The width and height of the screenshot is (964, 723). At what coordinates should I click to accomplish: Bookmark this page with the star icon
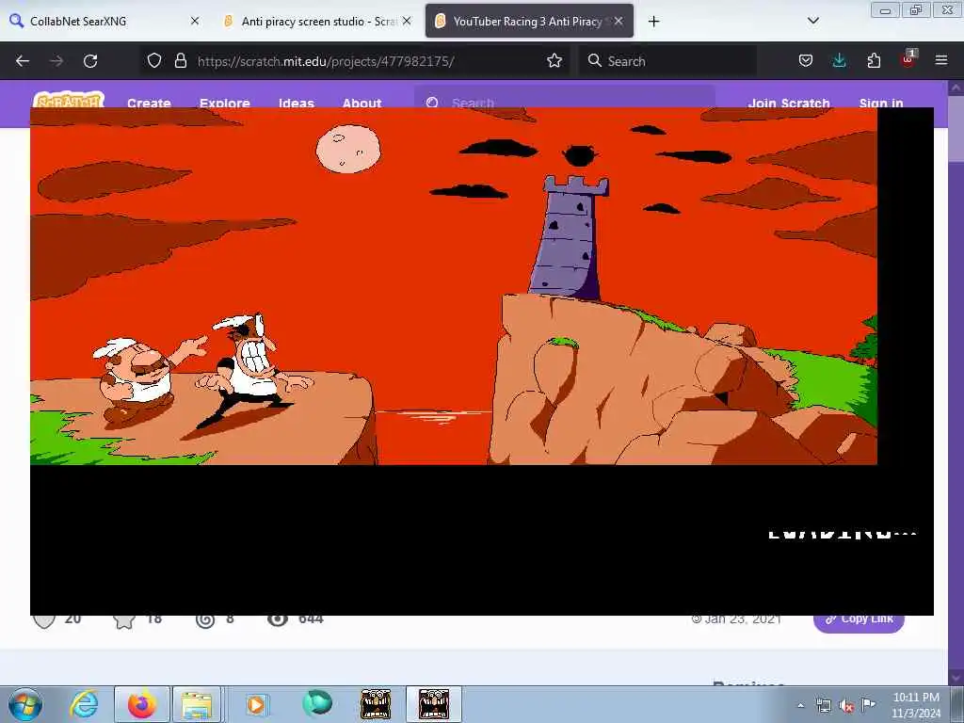tap(554, 60)
